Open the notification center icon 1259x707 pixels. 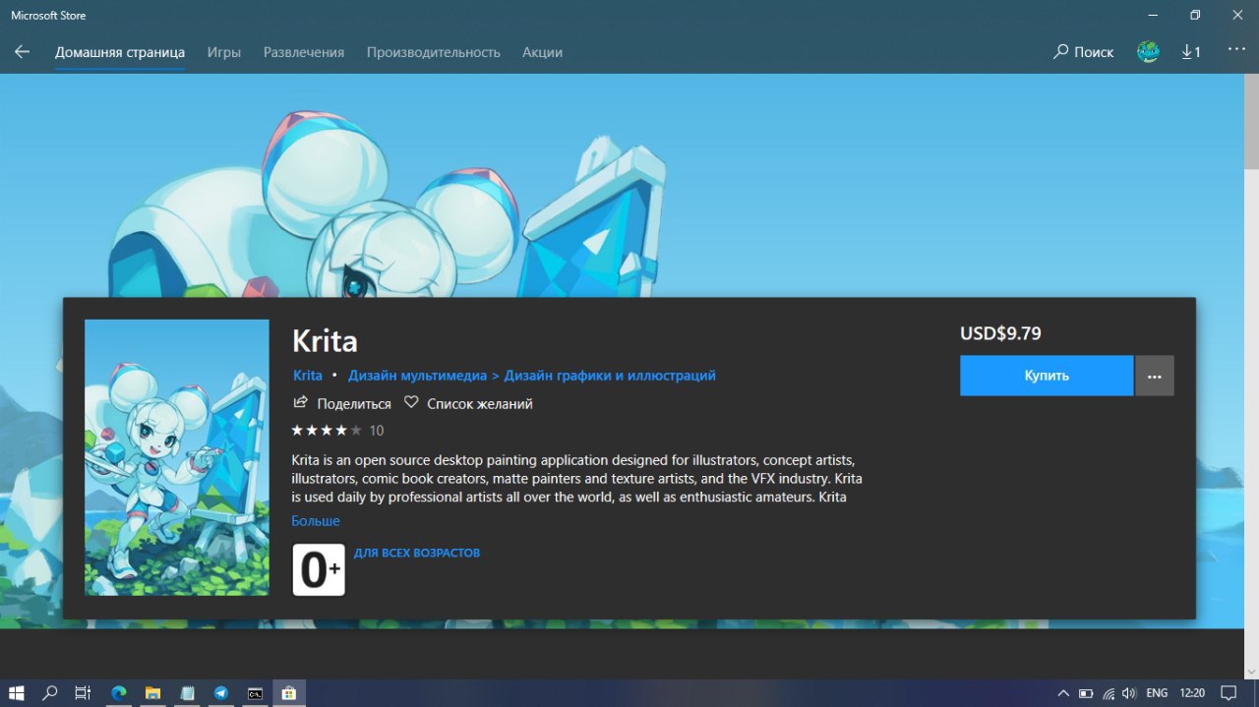click(1229, 693)
